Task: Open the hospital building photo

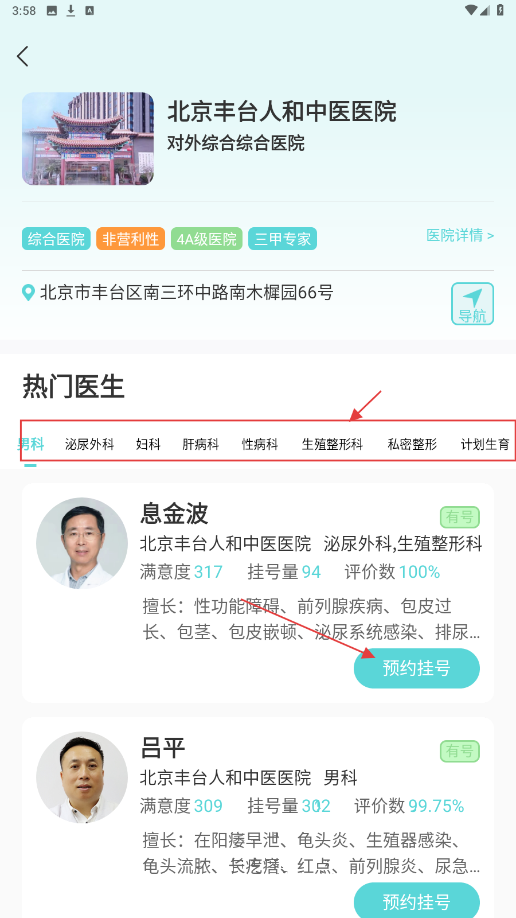Action: 88,139
